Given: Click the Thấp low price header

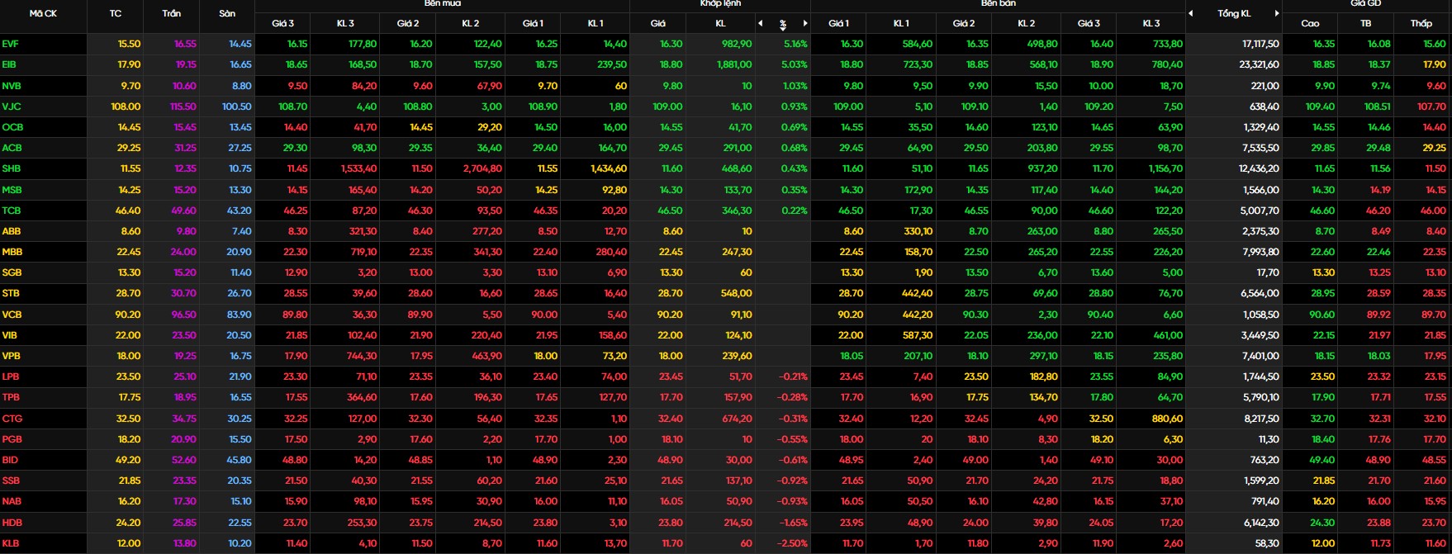Looking at the screenshot, I should (x=1421, y=23).
